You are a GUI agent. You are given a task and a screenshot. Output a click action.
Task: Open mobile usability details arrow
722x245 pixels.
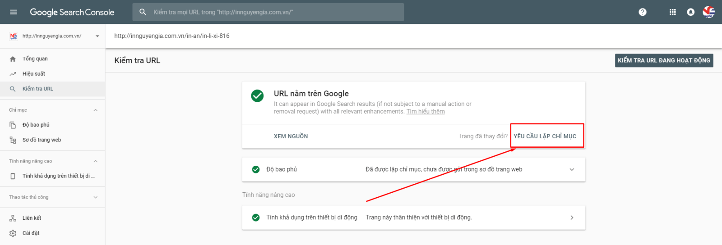coord(572,218)
